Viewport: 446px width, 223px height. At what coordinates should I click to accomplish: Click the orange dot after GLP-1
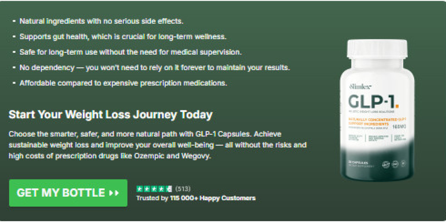(x=397, y=106)
